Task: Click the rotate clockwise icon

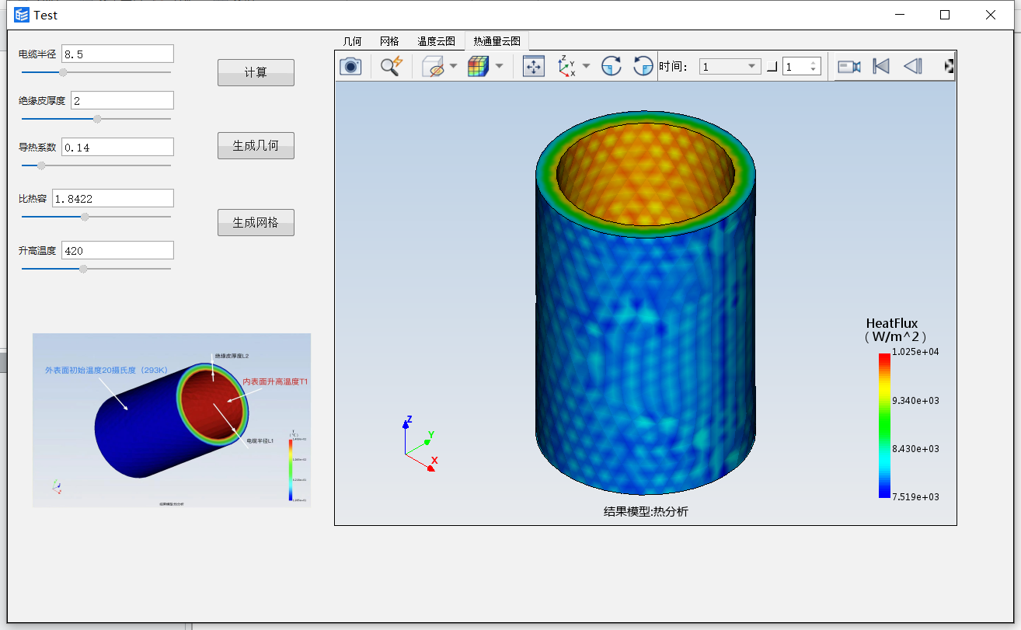Action: (x=612, y=67)
